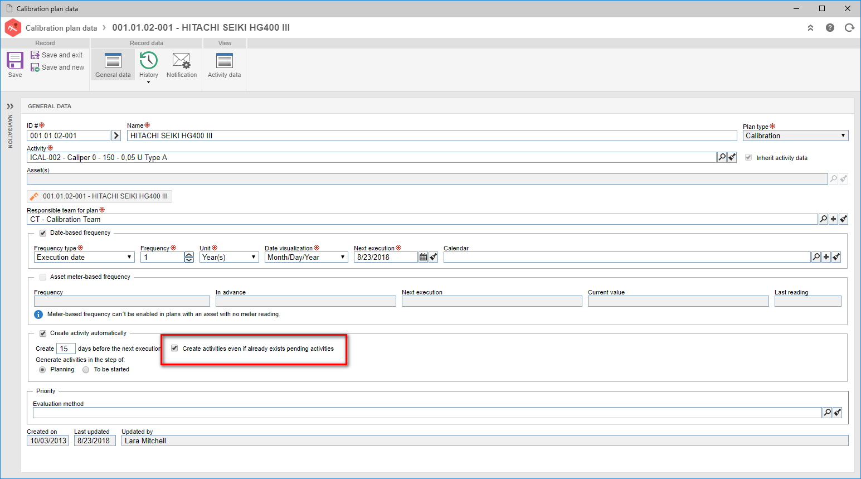The image size is (861, 479).
Task: Search Calendar with magnifier icon
Action: (x=816, y=257)
